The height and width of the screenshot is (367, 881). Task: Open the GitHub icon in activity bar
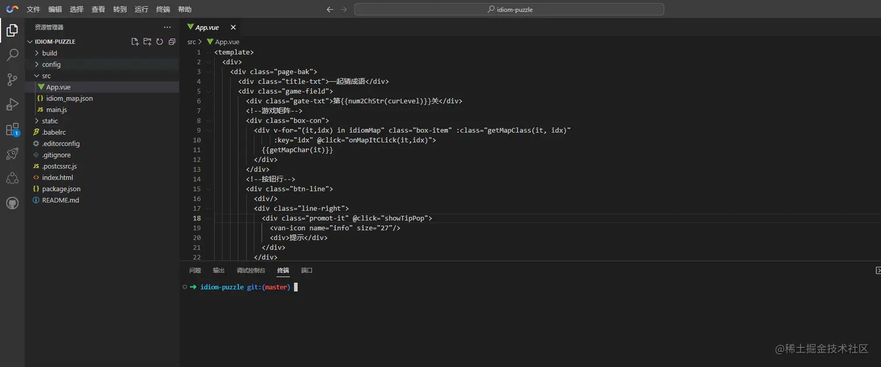tap(12, 204)
